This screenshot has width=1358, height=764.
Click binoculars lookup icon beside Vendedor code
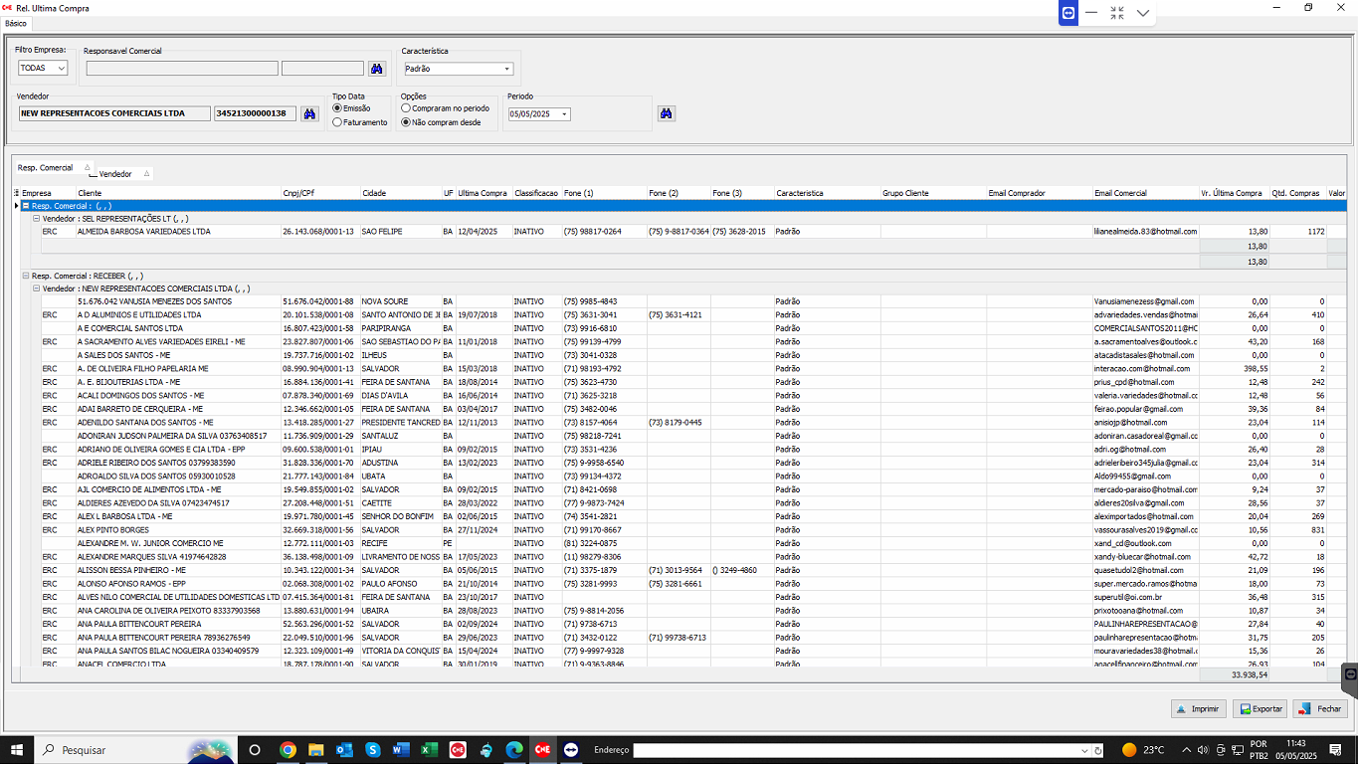click(310, 114)
